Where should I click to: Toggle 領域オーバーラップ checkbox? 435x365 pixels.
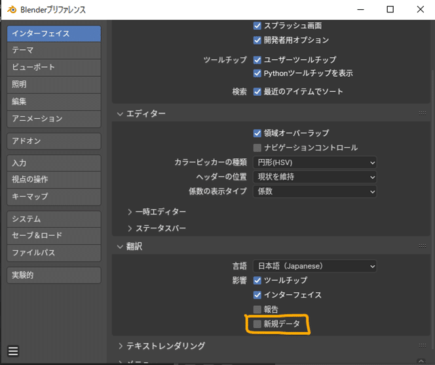pos(257,133)
